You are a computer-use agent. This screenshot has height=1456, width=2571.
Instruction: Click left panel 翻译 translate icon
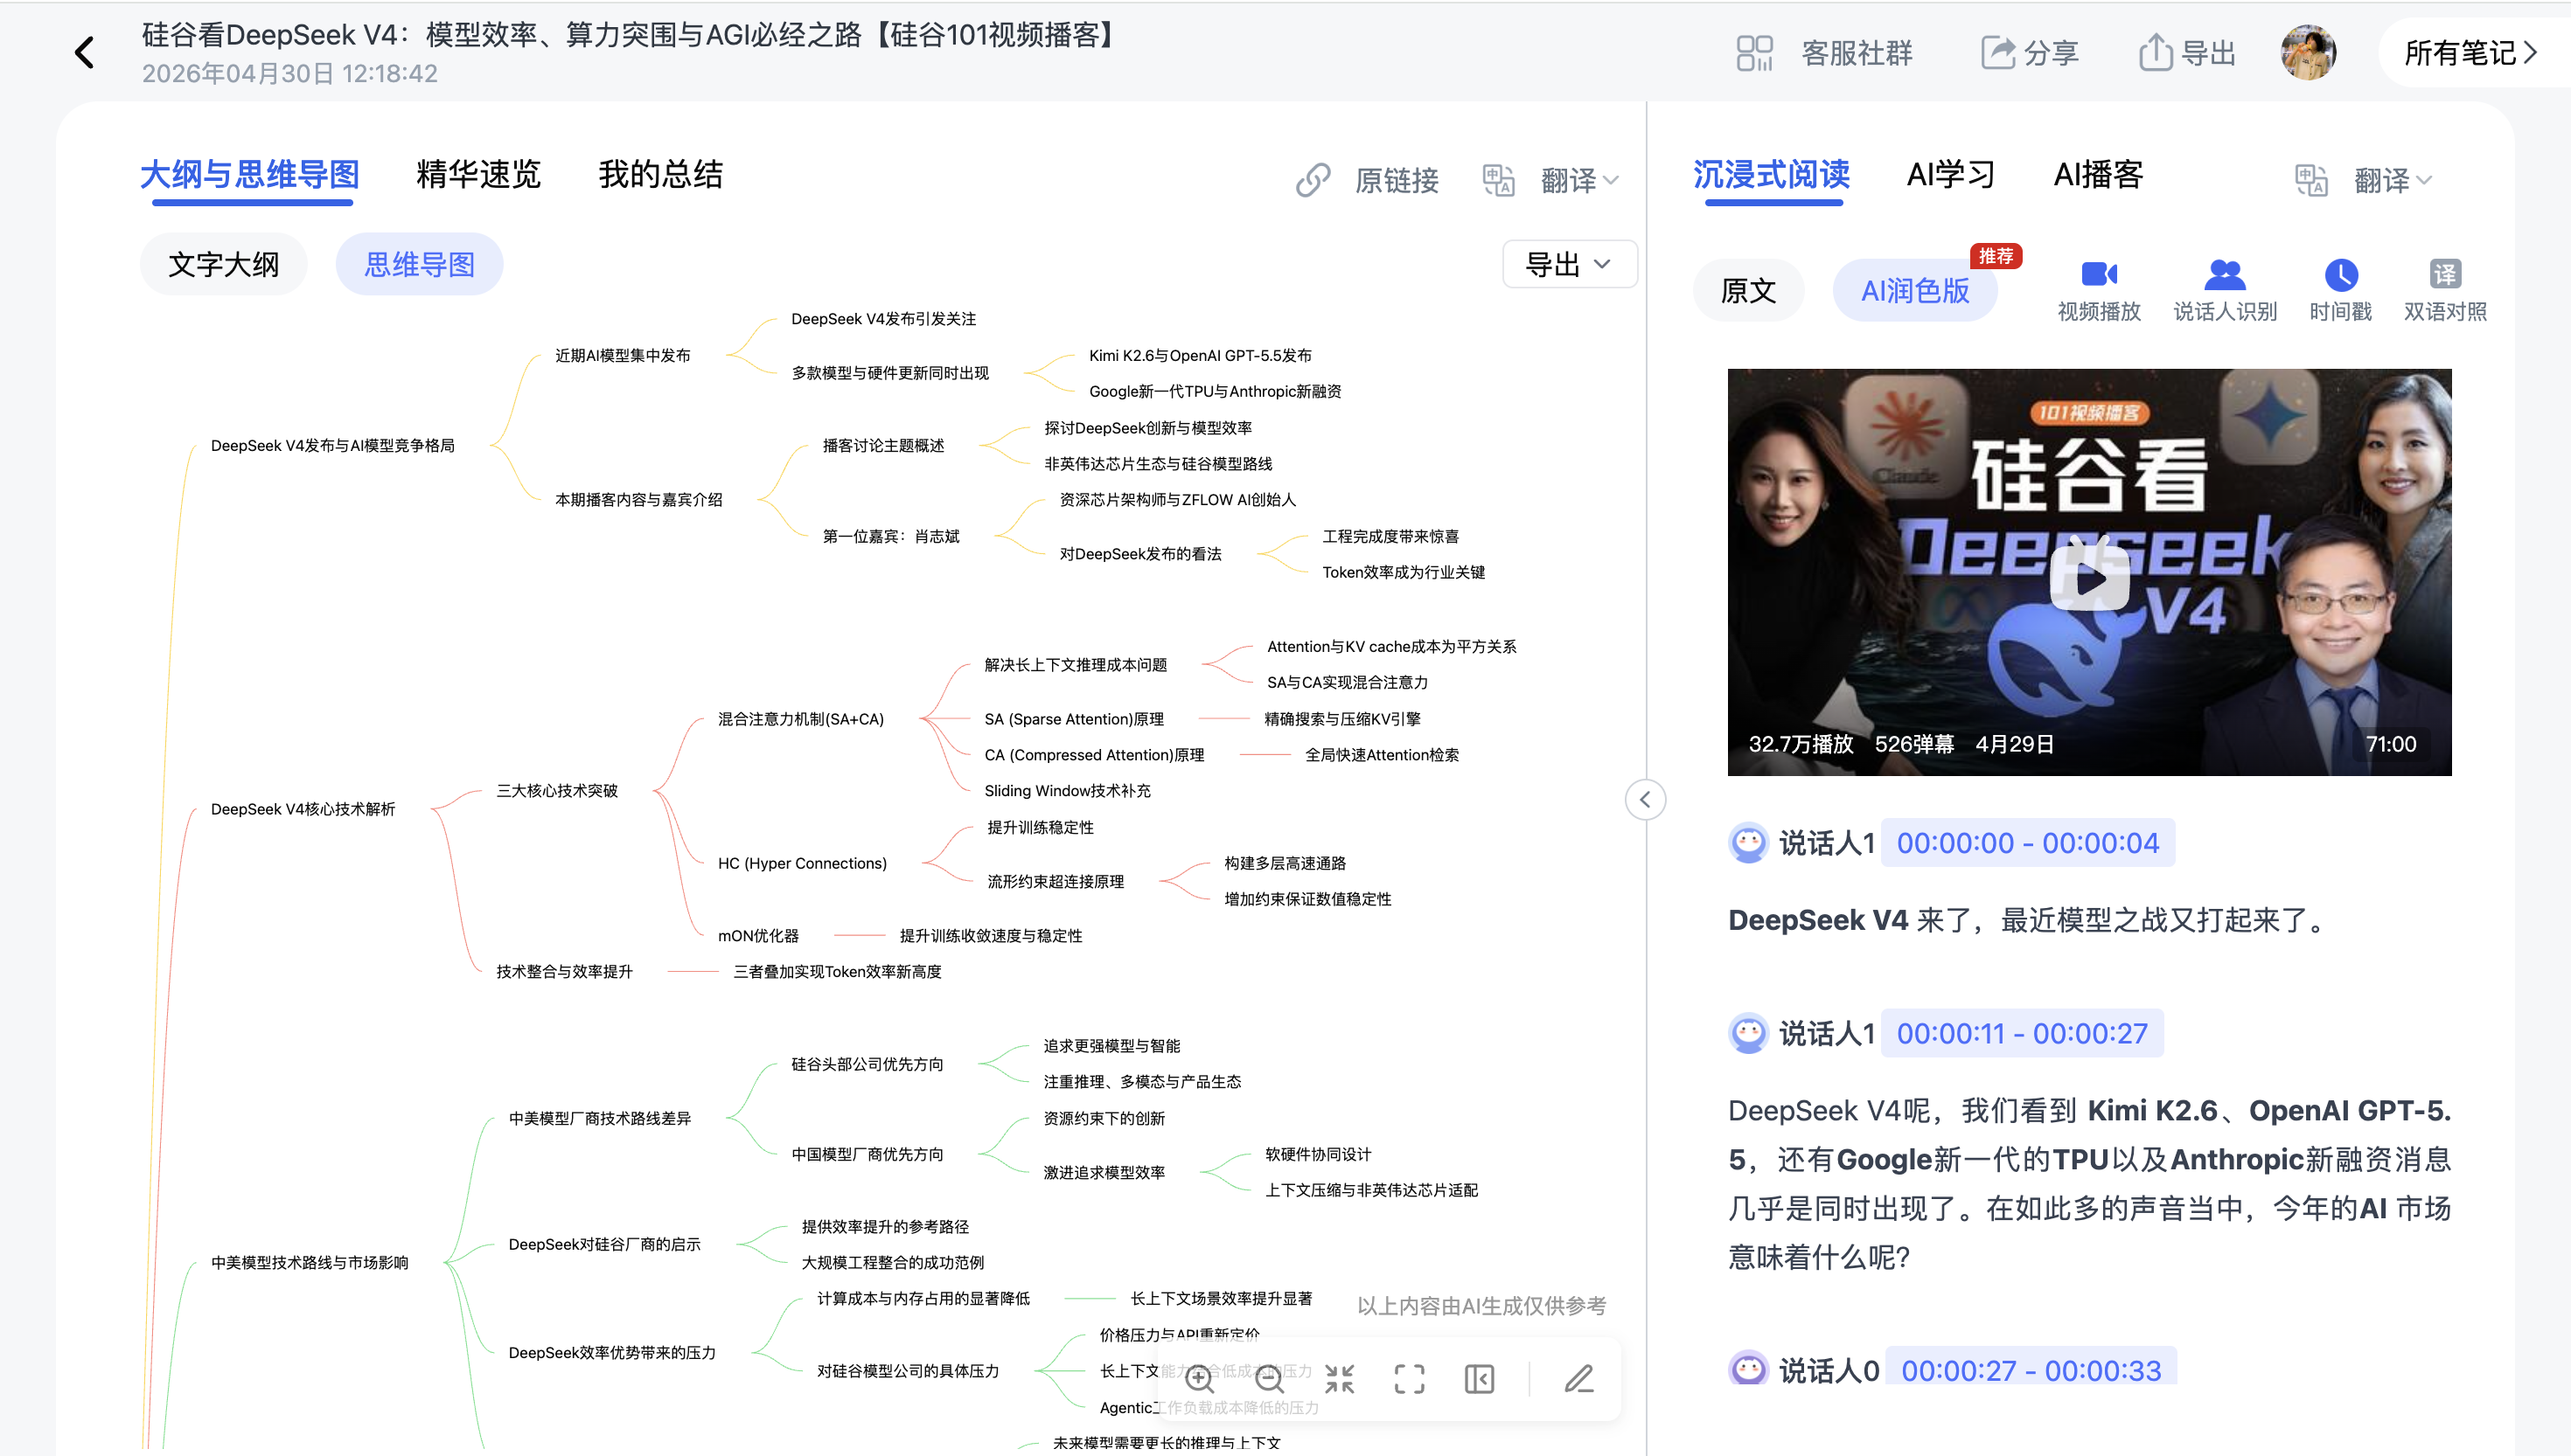click(x=1499, y=180)
